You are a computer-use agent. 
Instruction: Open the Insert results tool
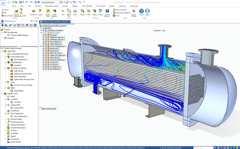coord(88,13)
